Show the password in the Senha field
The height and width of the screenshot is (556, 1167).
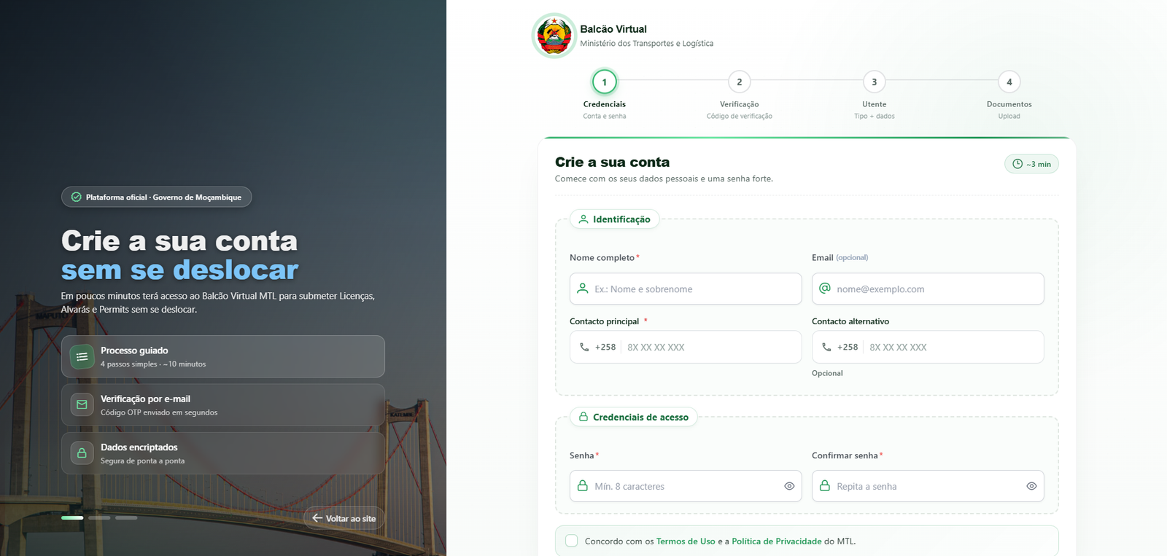[x=789, y=486]
